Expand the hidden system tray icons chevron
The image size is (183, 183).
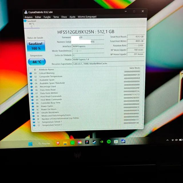pyautogui.click(x=168, y=140)
